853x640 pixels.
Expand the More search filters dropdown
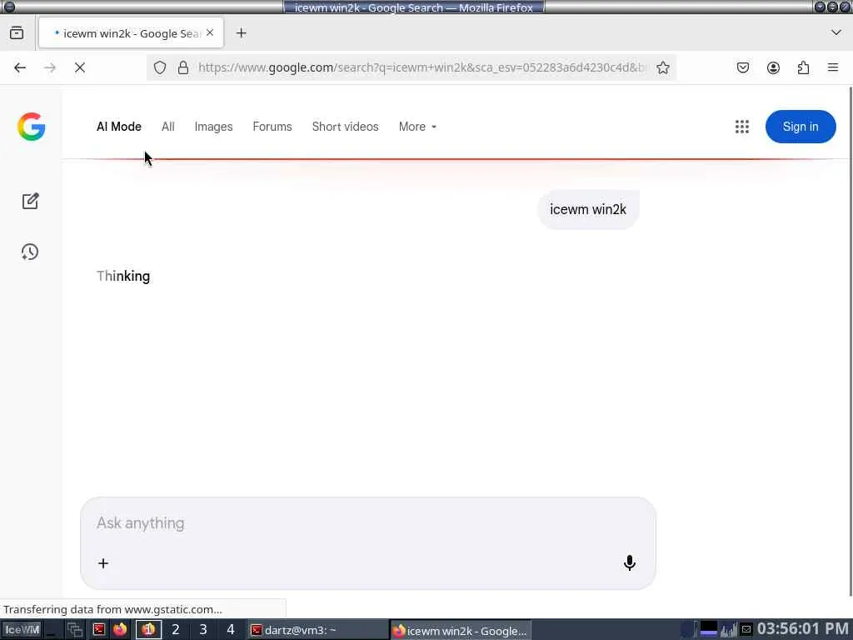(x=417, y=127)
